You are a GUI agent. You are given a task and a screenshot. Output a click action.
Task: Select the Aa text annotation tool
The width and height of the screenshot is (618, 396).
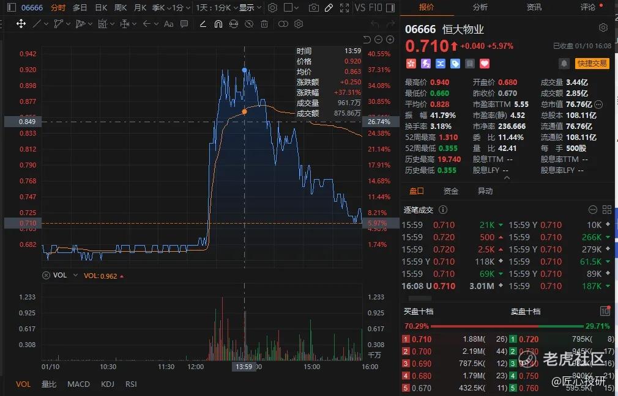169,24
